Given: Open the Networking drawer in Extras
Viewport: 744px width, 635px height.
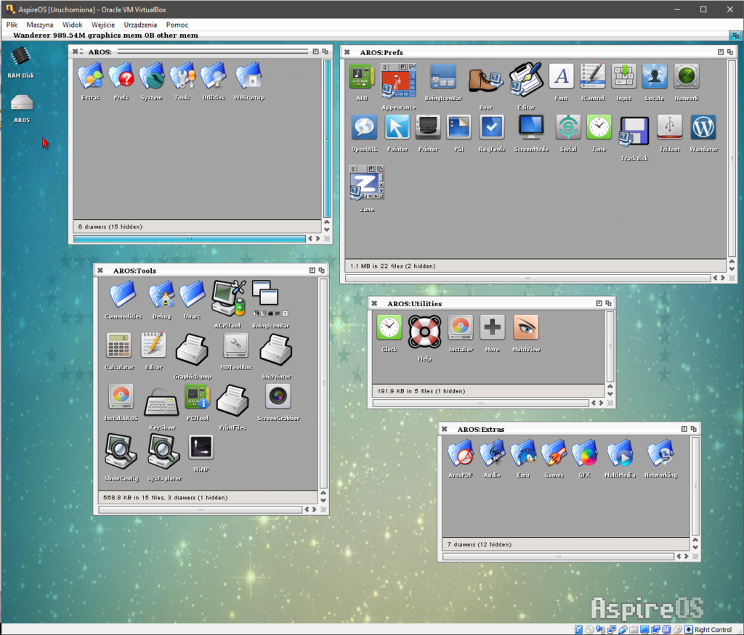Looking at the screenshot, I should pos(660,456).
